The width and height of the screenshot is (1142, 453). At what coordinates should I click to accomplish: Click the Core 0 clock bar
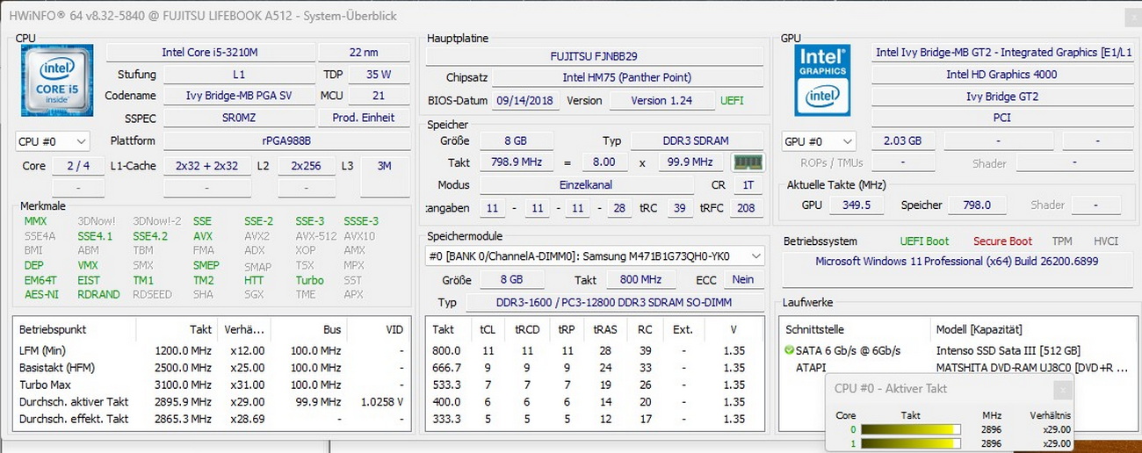[x=910, y=430]
